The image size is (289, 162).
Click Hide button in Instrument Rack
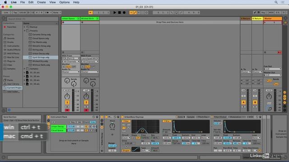[x=93, y=122]
